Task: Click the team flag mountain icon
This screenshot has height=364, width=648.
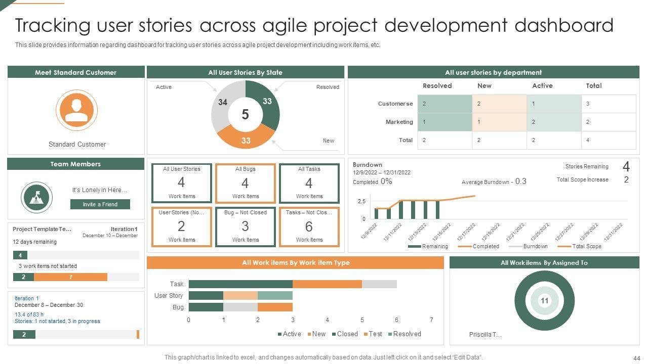Action: coord(37,197)
